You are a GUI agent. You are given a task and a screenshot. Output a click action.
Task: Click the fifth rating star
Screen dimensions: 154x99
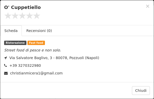click(37, 16)
